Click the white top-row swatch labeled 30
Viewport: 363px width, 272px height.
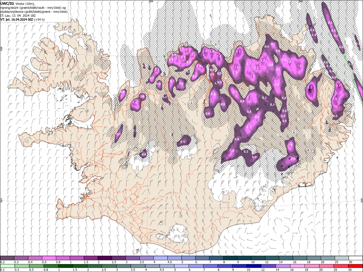coord(356,258)
